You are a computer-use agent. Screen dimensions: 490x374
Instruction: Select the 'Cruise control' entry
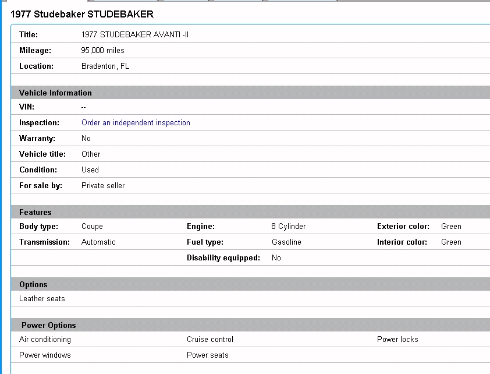[210, 339]
